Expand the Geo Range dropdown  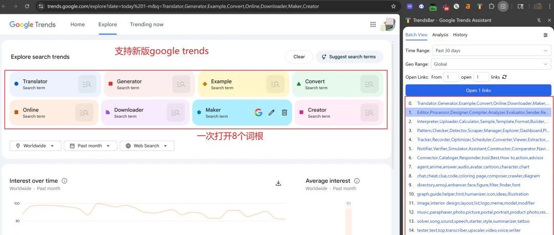point(492,64)
